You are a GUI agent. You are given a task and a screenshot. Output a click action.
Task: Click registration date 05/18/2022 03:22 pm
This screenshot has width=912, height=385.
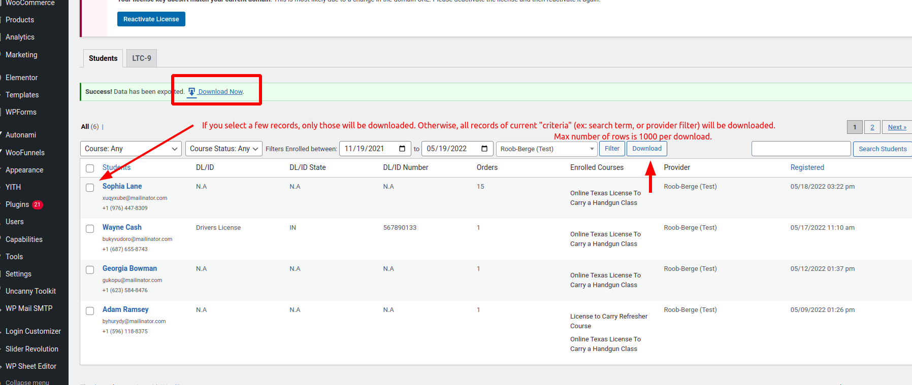823,187
